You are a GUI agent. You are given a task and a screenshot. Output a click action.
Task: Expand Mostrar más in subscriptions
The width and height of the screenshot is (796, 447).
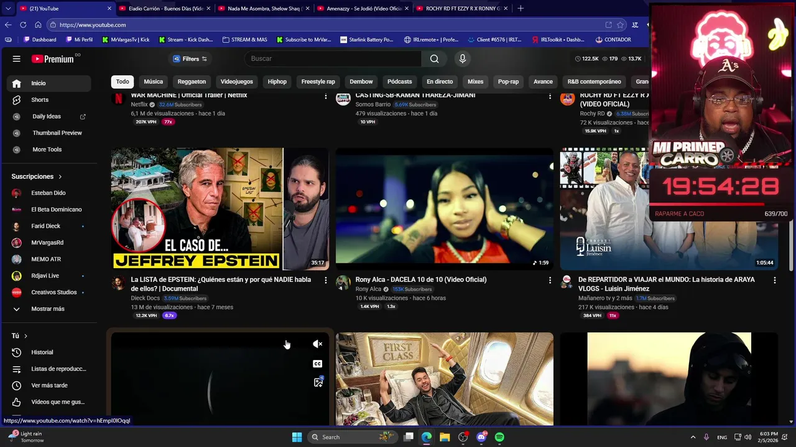pyautogui.click(x=49, y=309)
